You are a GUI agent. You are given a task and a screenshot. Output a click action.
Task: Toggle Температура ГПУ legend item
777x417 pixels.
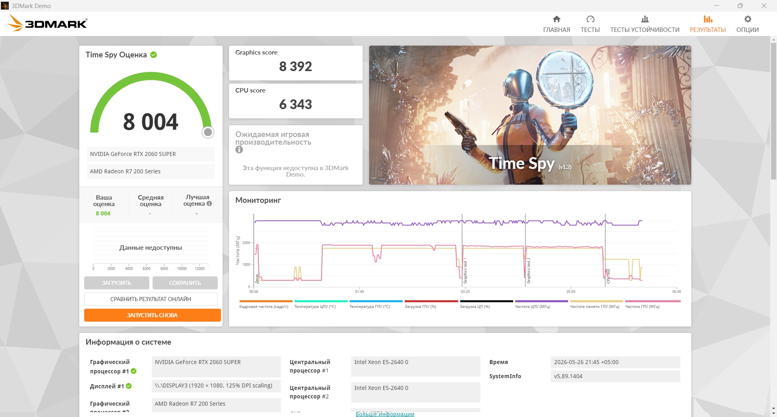point(376,304)
